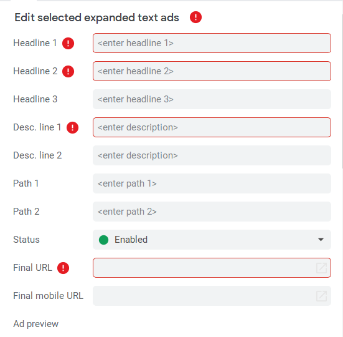The height and width of the screenshot is (337, 343).
Task: Click the Final URL error warning icon
Action: click(63, 268)
